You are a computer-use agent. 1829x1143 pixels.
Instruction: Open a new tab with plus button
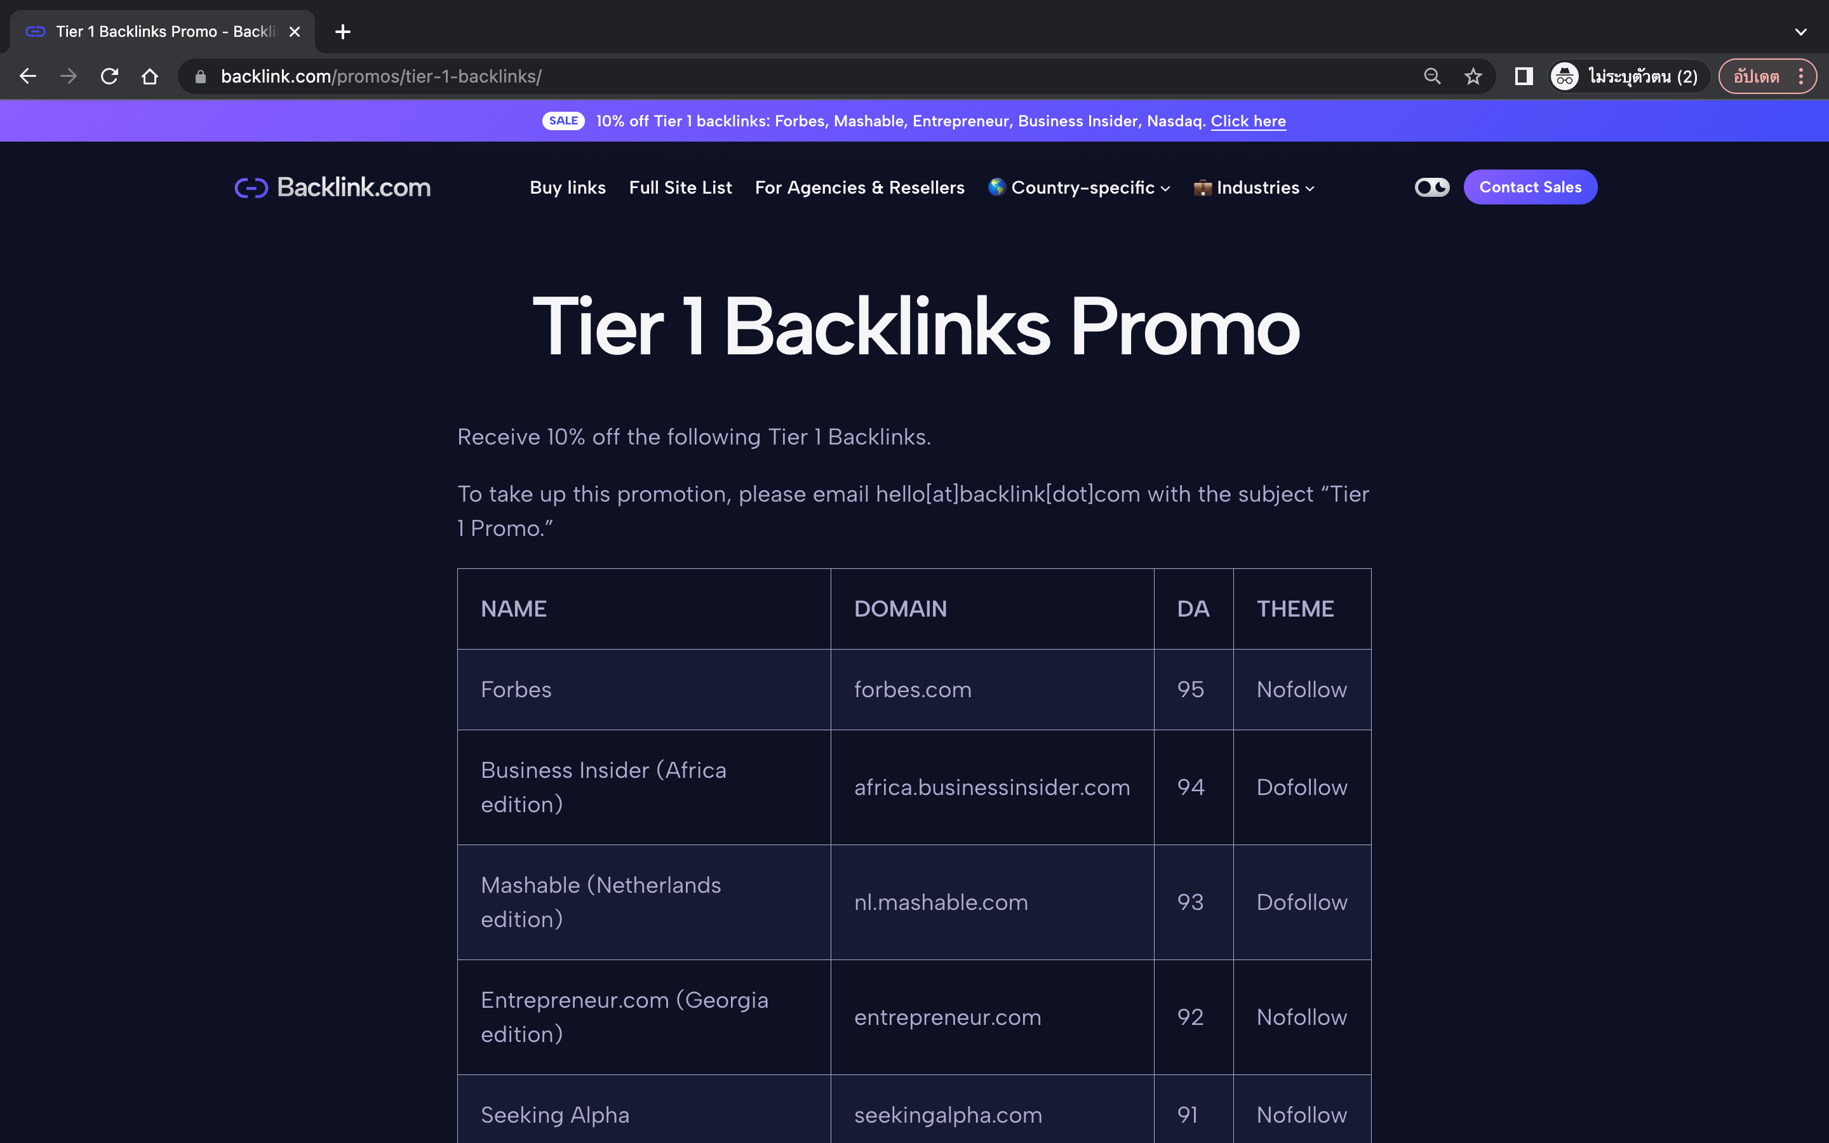click(x=343, y=32)
